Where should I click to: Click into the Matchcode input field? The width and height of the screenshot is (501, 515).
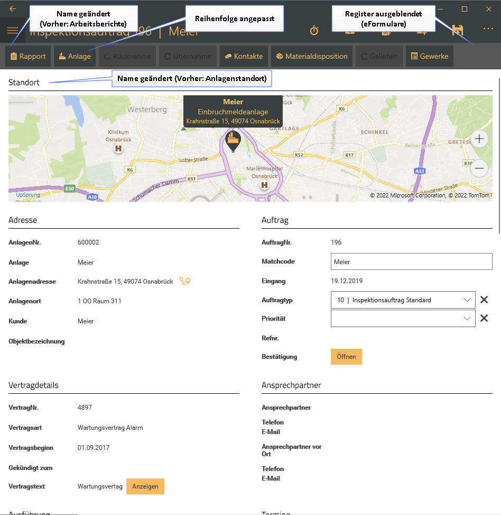point(411,261)
